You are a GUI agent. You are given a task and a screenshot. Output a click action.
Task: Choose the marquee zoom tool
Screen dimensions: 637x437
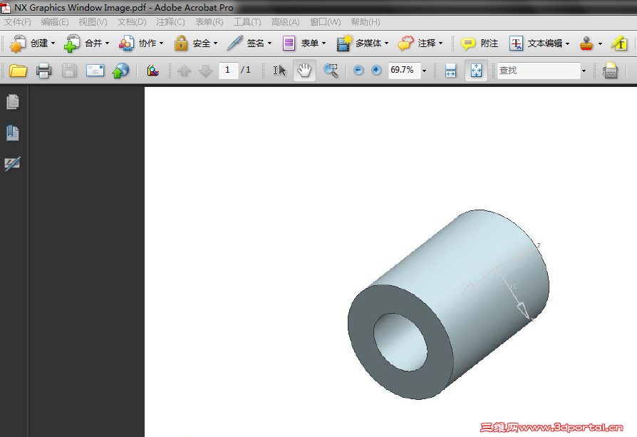331,71
